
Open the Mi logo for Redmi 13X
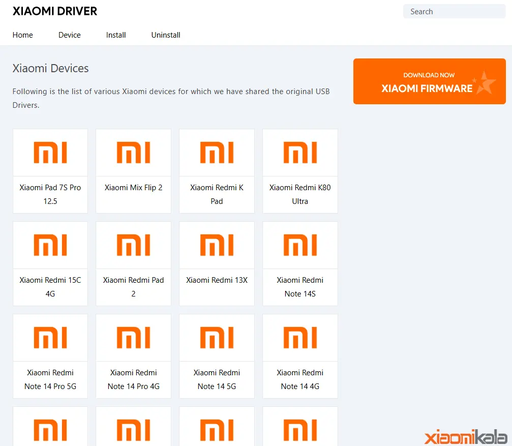coord(217,245)
